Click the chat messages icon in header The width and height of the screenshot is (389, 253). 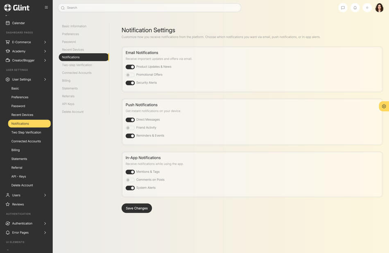click(x=343, y=8)
